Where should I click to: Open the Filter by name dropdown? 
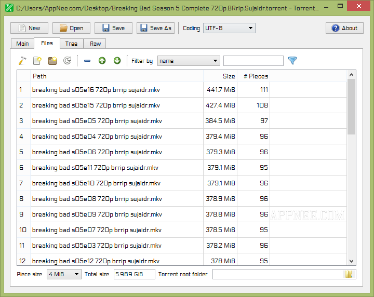tap(189, 61)
